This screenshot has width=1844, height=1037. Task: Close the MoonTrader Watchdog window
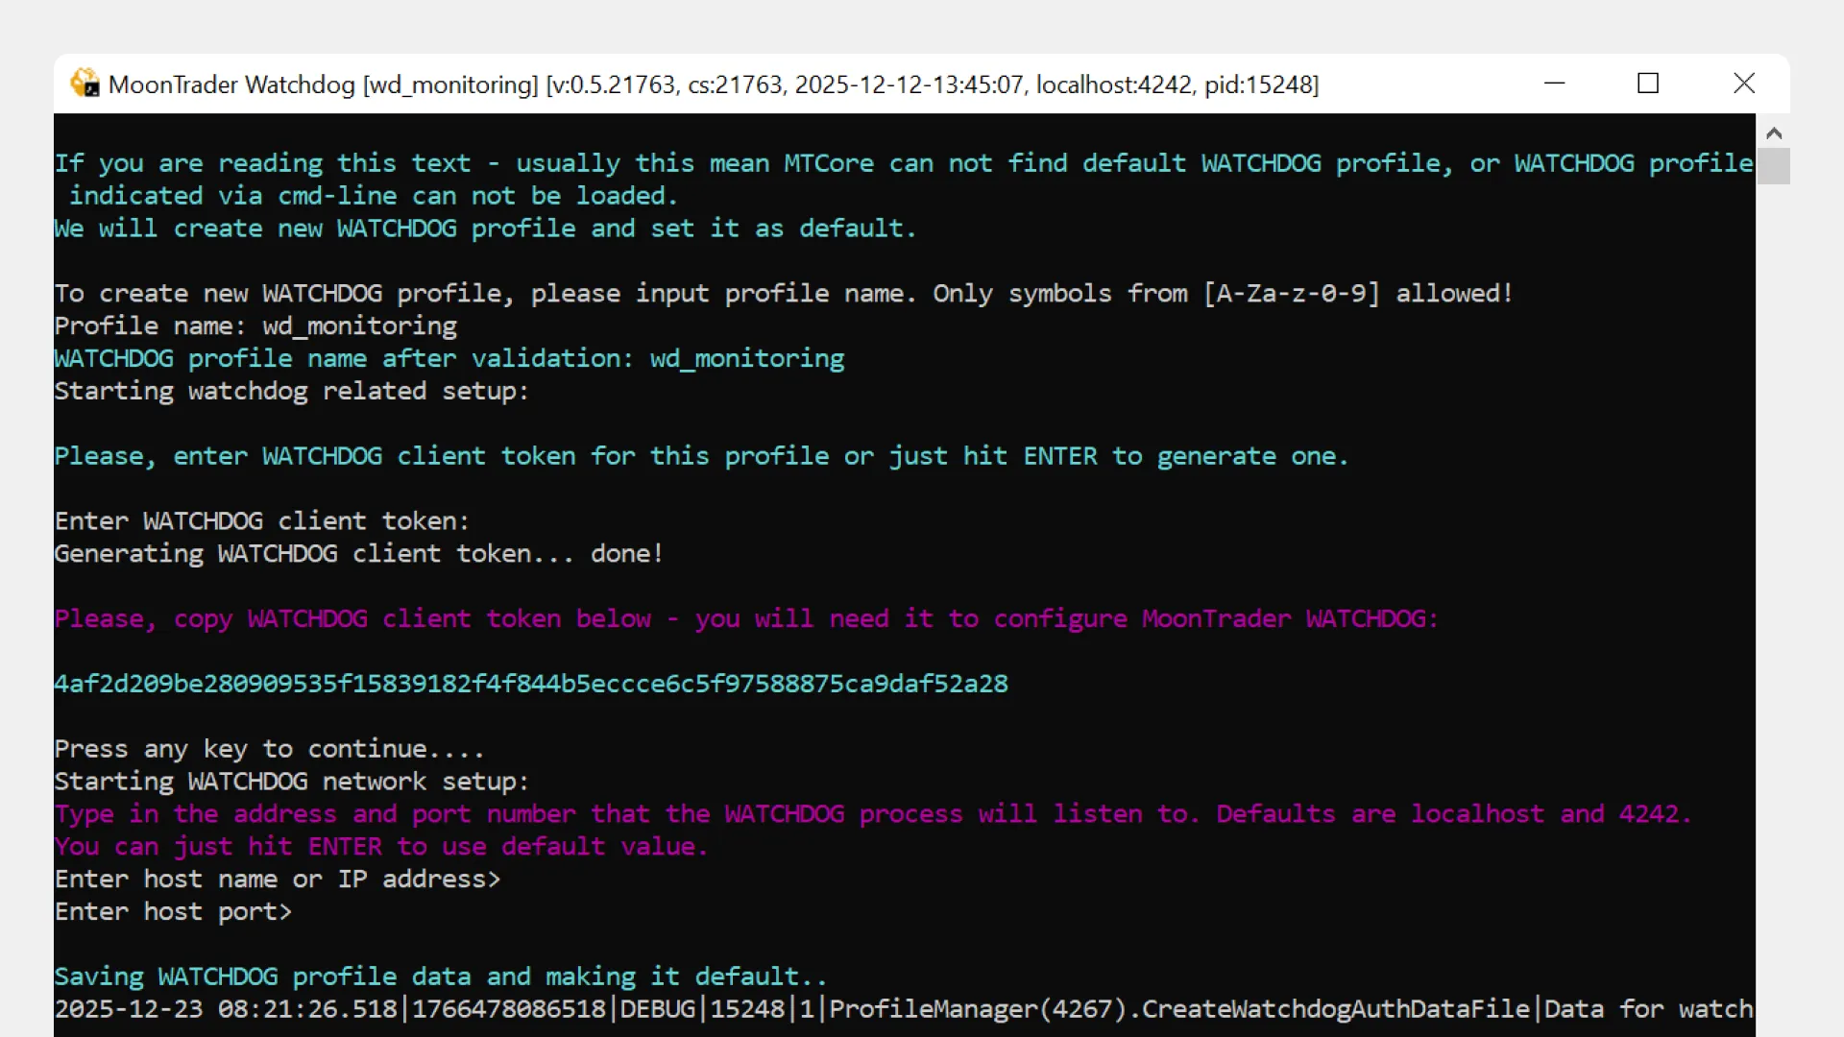1744,84
